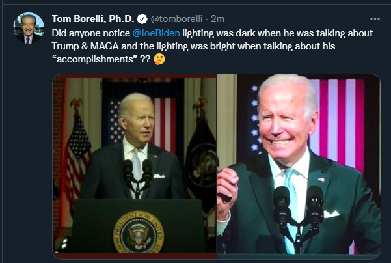Click the white pocket square in right photo
391x263 pixels.
[x=331, y=214]
